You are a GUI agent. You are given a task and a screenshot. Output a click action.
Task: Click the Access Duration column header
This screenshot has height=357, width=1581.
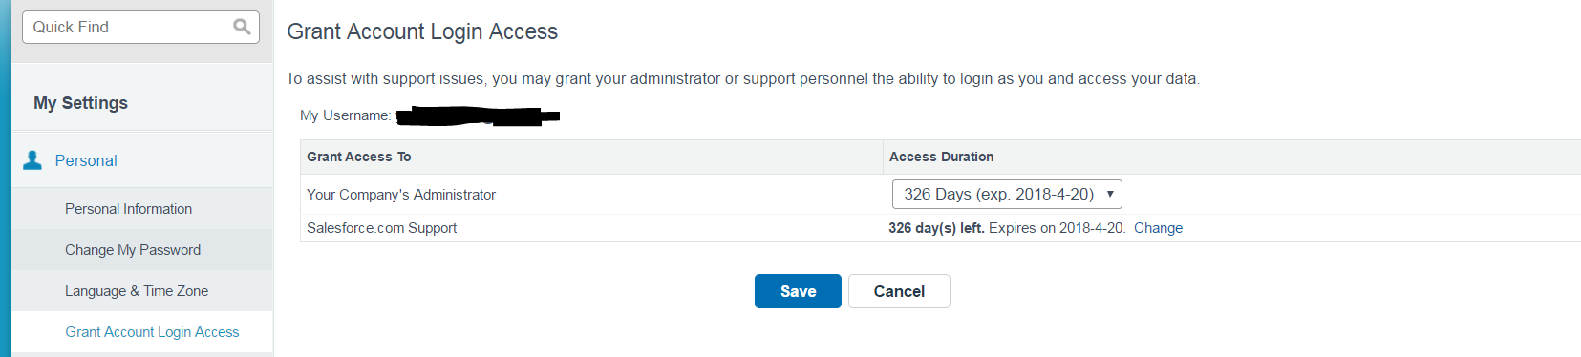point(941,157)
